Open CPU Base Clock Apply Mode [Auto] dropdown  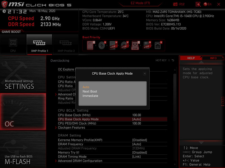click(x=112, y=119)
